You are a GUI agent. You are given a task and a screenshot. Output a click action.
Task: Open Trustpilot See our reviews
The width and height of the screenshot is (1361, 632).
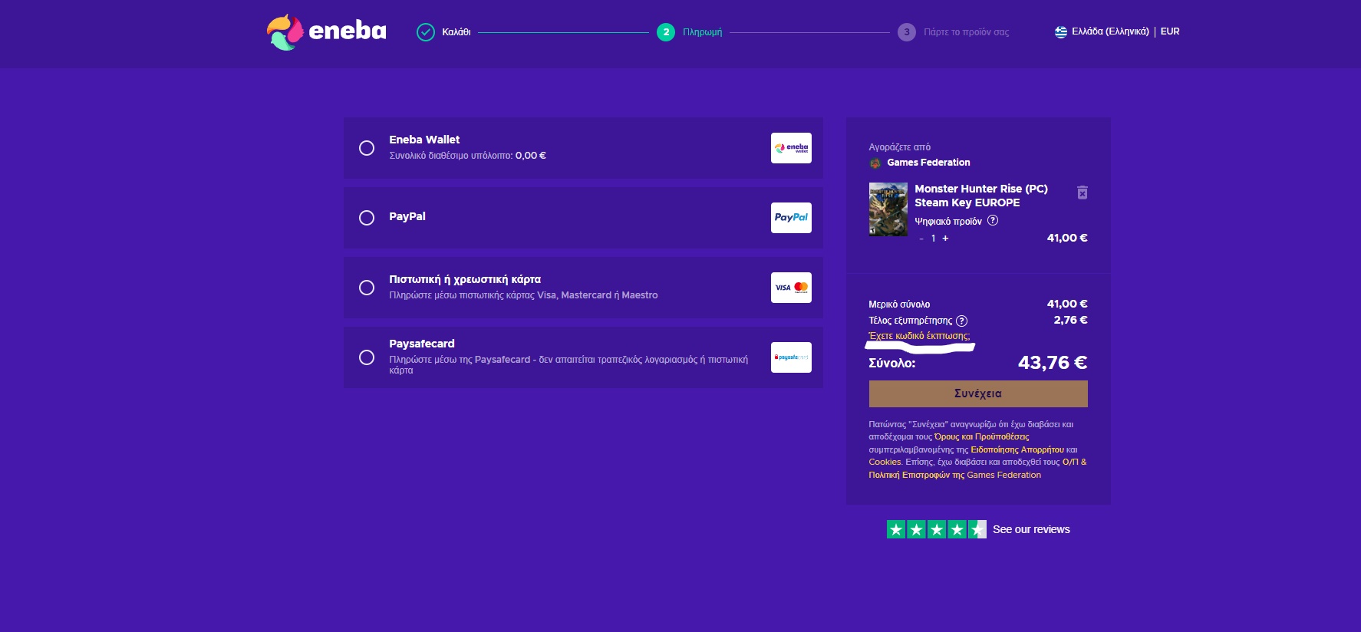click(x=1030, y=529)
